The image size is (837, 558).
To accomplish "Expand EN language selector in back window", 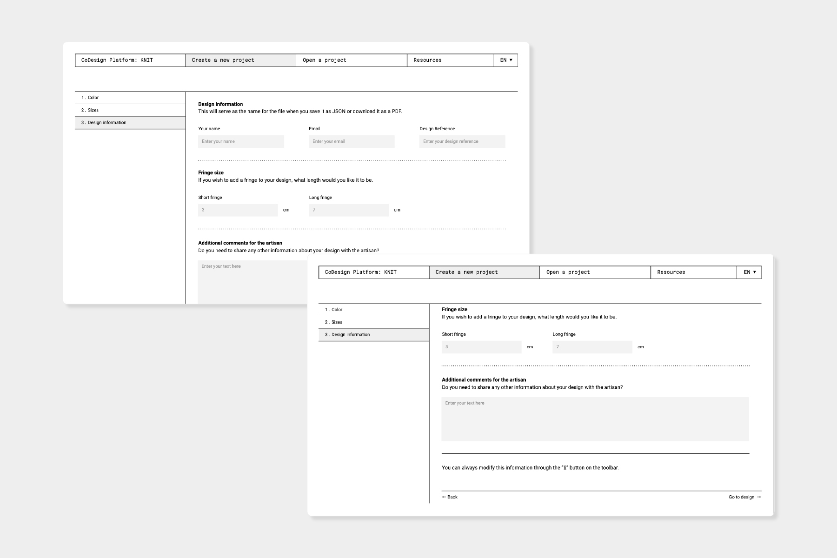I will coord(505,60).
